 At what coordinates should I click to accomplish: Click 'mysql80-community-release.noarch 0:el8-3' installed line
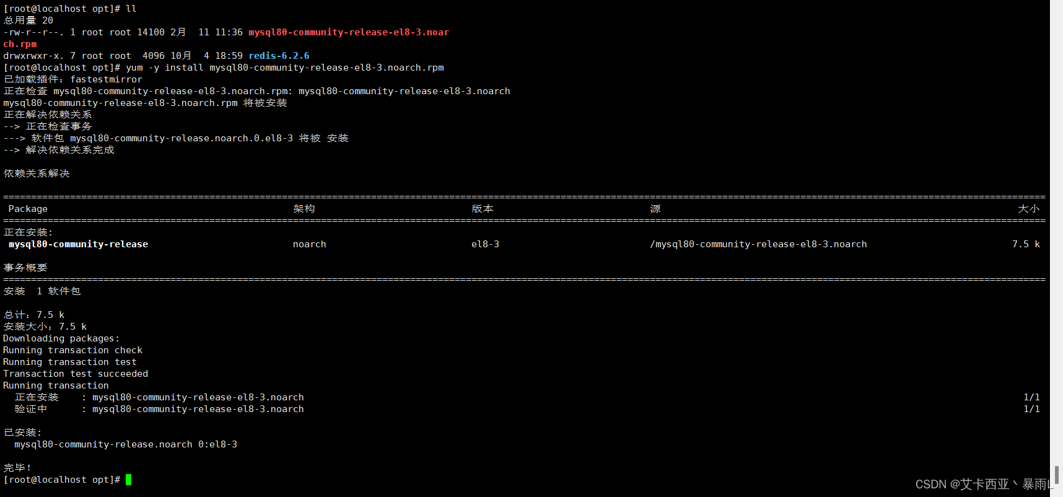coord(126,444)
